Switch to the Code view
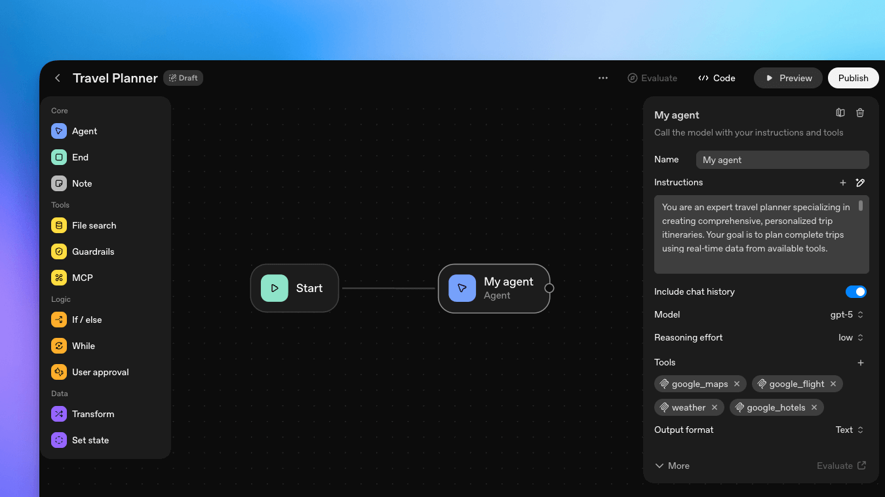Image resolution: width=885 pixels, height=497 pixels. click(x=717, y=78)
